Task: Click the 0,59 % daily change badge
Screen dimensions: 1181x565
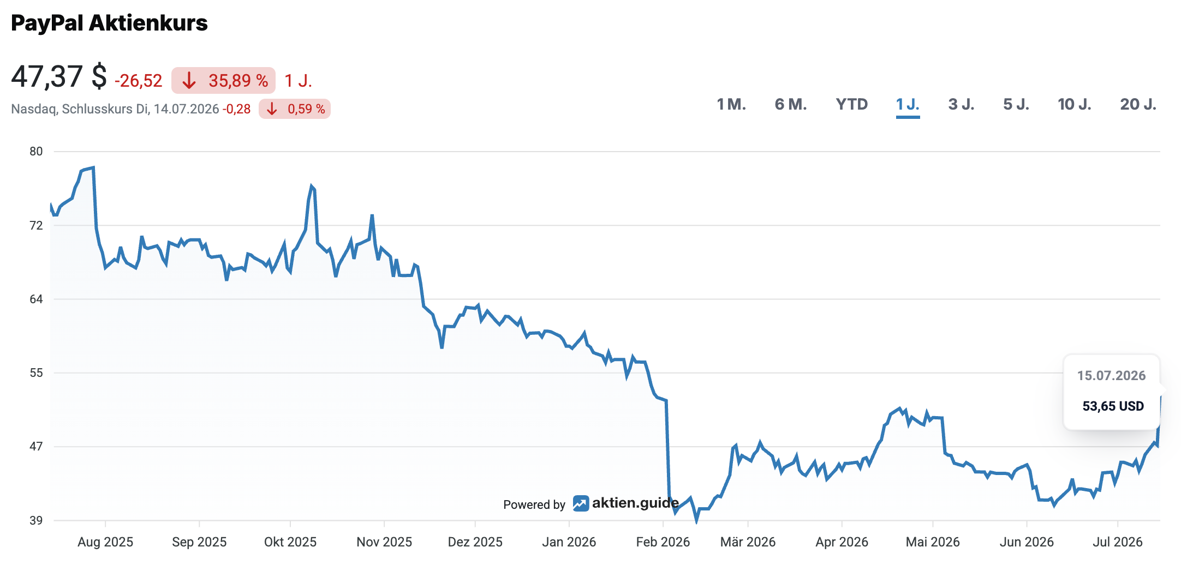Action: [295, 109]
